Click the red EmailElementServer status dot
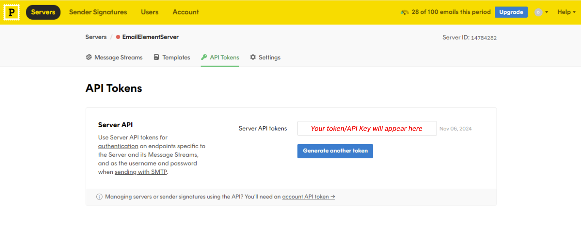The image size is (581, 232). pyautogui.click(x=118, y=37)
